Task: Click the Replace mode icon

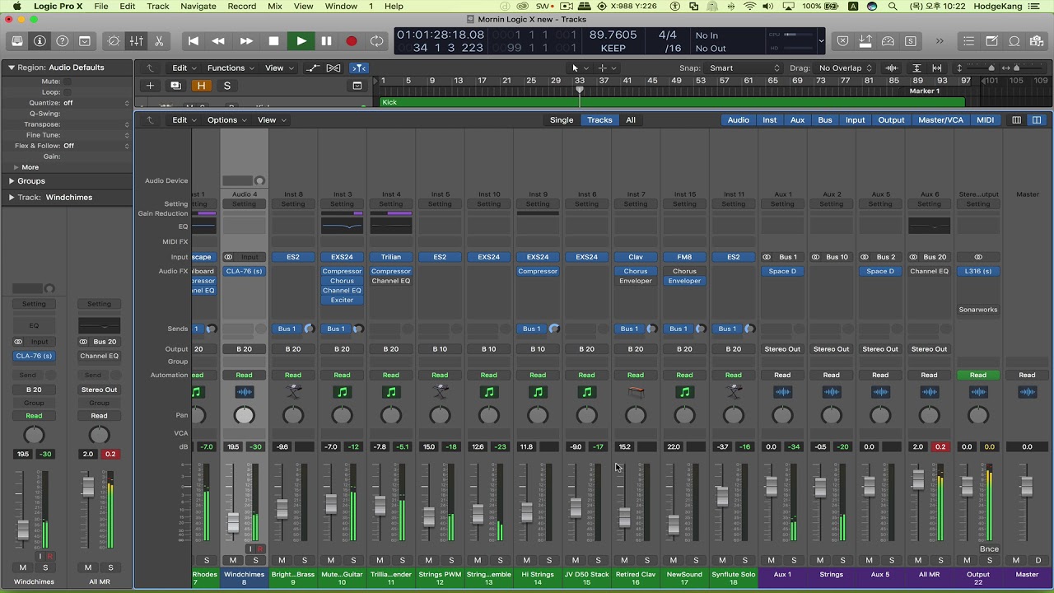Action: [842, 41]
